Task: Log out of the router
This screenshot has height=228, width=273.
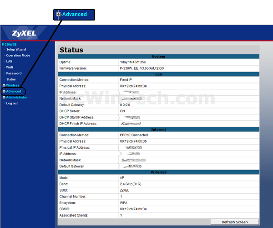Action: (12, 103)
